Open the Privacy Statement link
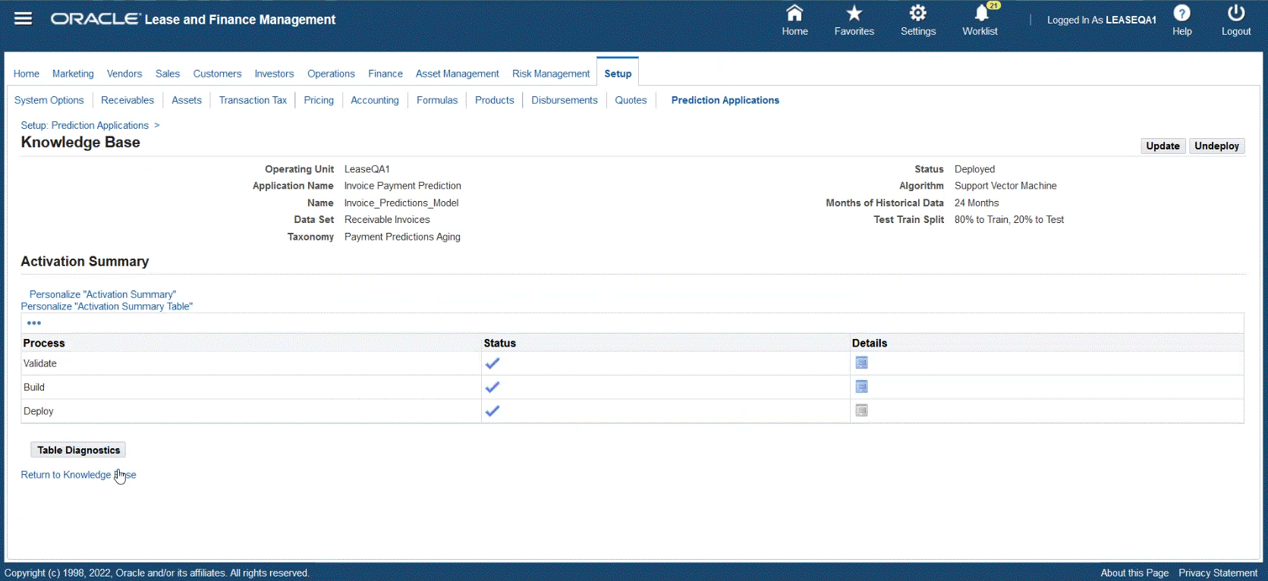The width and height of the screenshot is (1268, 581). click(x=1218, y=573)
